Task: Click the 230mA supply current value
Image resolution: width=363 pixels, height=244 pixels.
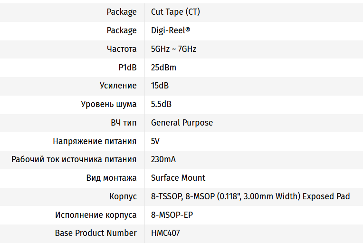Action: (163, 159)
